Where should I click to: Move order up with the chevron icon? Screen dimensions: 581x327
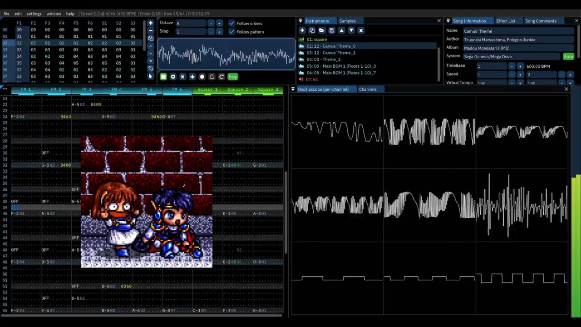(x=151, y=46)
